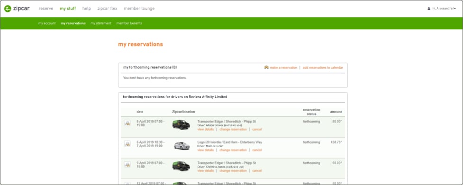Image resolution: width=463 pixels, height=185 pixels.
Task: Cancel Allison Brewer's 5 April reservation
Action: pyautogui.click(x=257, y=129)
